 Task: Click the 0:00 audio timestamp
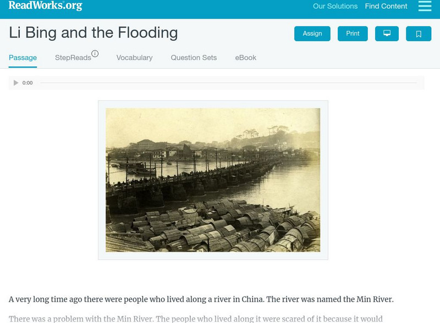tap(27, 83)
